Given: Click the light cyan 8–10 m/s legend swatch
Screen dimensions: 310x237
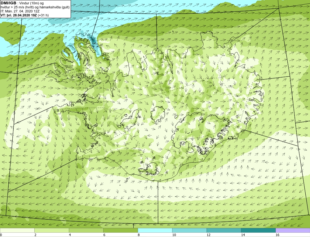Looking at the screenshot, I should [x=155, y=230].
